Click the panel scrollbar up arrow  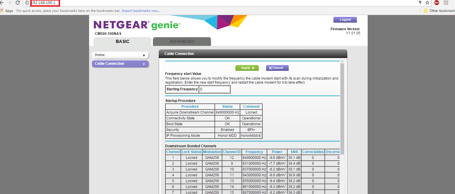pyautogui.click(x=342, y=61)
